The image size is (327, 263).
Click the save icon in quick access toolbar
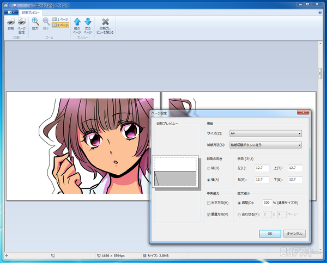point(14,5)
